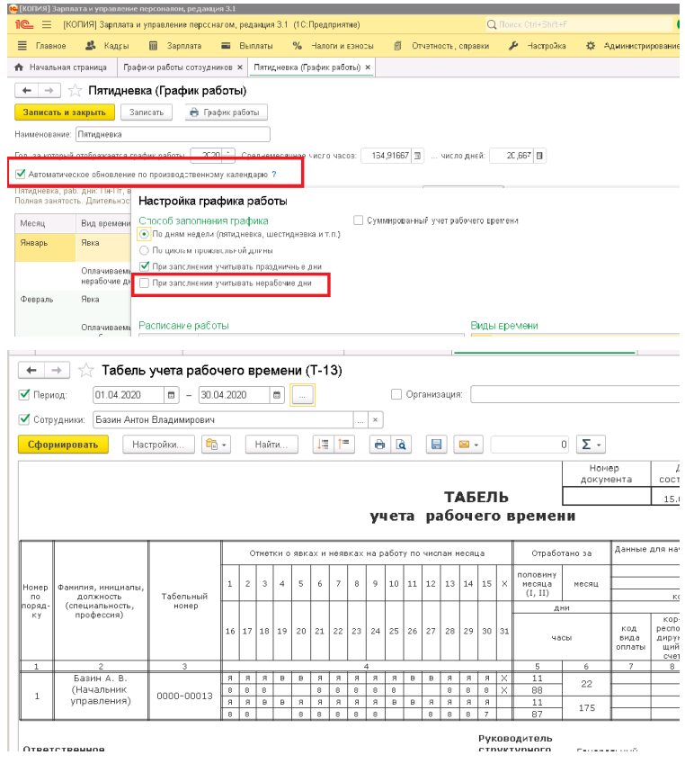The height and width of the screenshot is (764, 685).
Task: Star the Пятидневка form as favorite
Action: pyautogui.click(x=76, y=90)
